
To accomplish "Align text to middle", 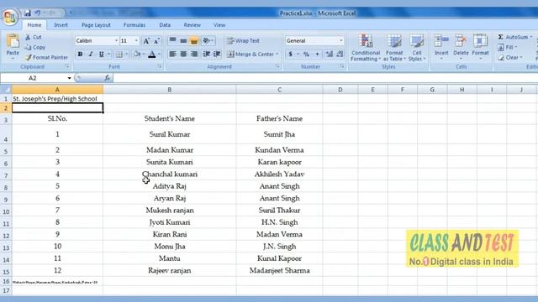I will pyautogui.click(x=183, y=41).
